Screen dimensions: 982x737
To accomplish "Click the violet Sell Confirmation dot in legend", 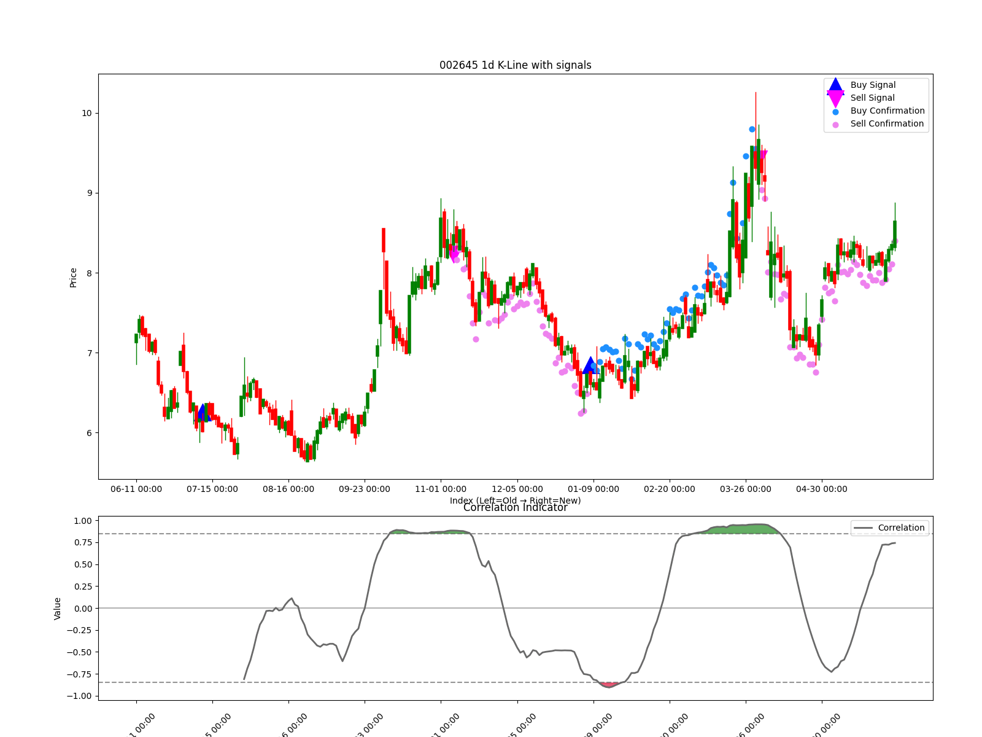I will pos(835,125).
